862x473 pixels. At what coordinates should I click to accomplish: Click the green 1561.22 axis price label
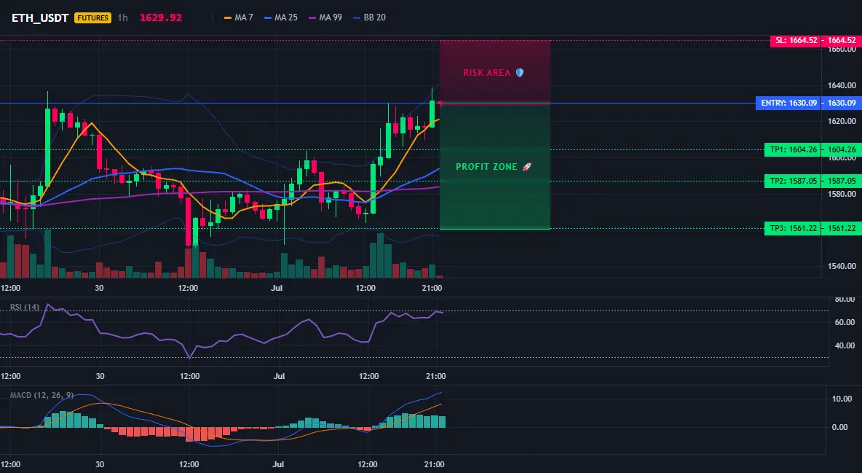pos(842,228)
